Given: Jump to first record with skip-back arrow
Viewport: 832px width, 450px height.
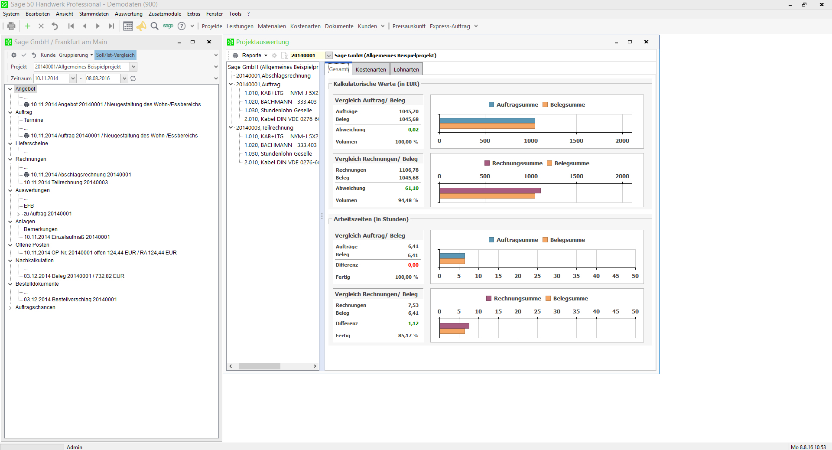Looking at the screenshot, I should click(x=71, y=26).
